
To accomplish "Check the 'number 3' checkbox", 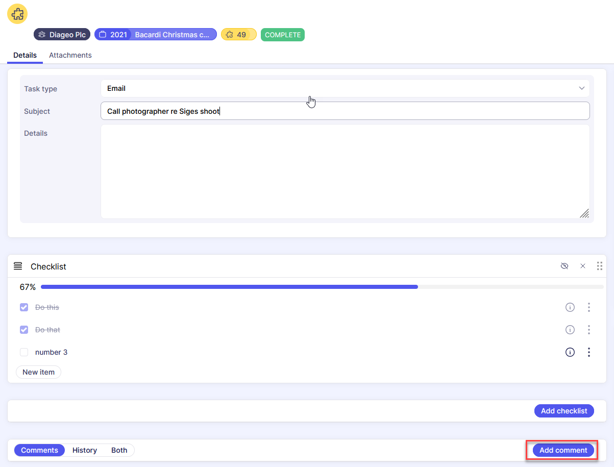I will 24,352.
